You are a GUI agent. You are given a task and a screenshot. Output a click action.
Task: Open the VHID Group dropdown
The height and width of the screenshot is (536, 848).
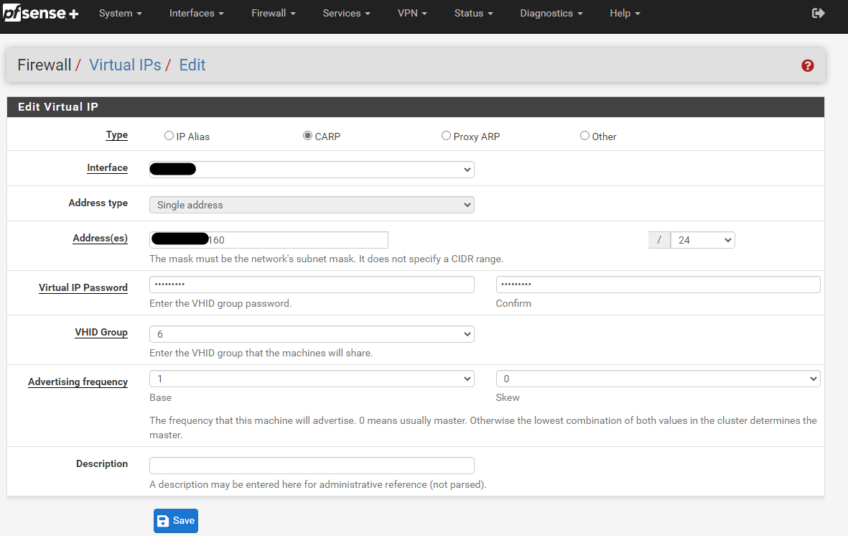tap(311, 333)
